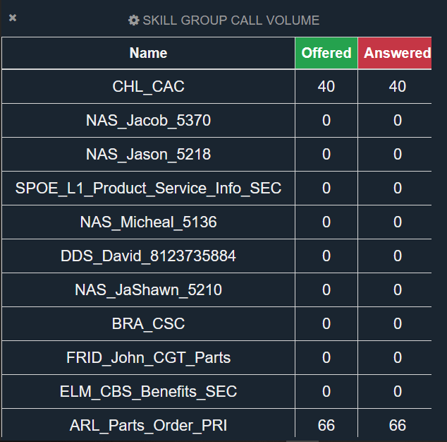This screenshot has height=442, width=447.
Task: Click the green Offered column header
Action: pyautogui.click(x=326, y=53)
